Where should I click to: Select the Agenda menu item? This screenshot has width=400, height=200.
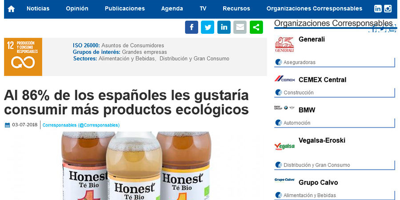[172, 9]
